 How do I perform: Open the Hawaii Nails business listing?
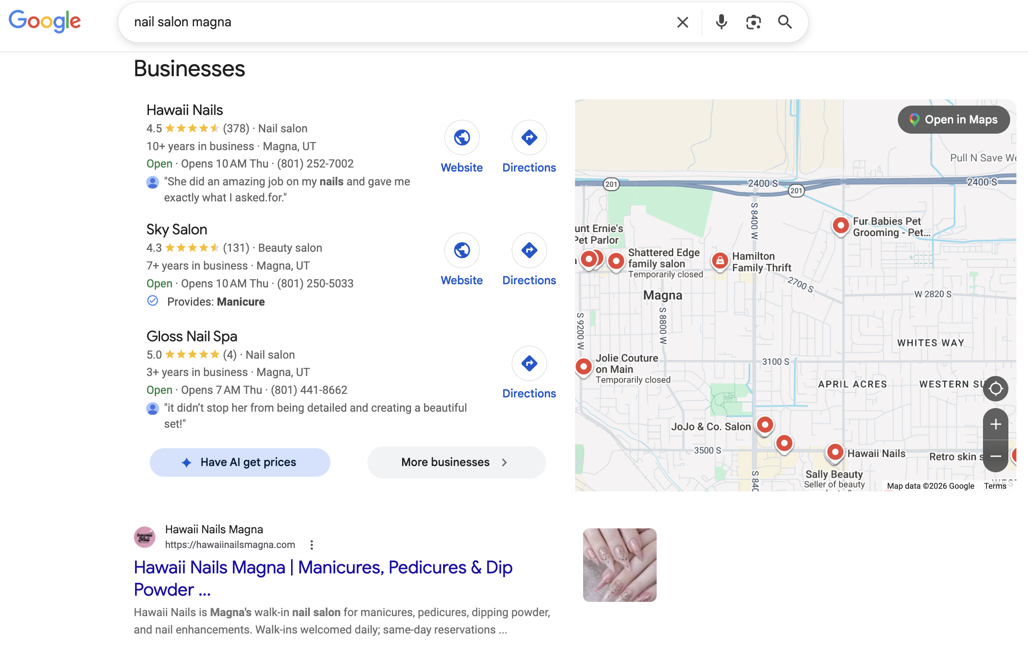185,110
